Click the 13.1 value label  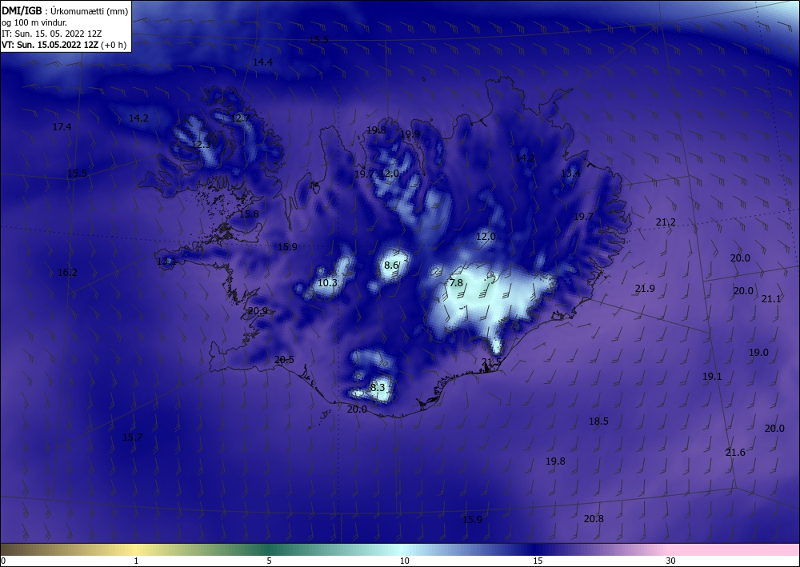(166, 262)
